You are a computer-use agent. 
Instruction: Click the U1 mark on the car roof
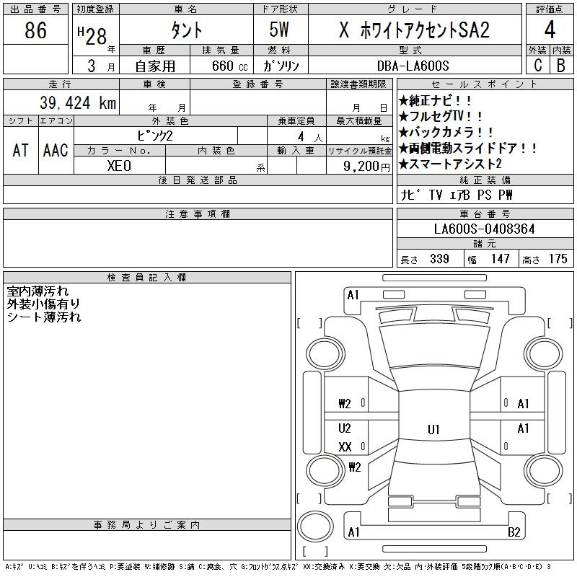point(433,430)
